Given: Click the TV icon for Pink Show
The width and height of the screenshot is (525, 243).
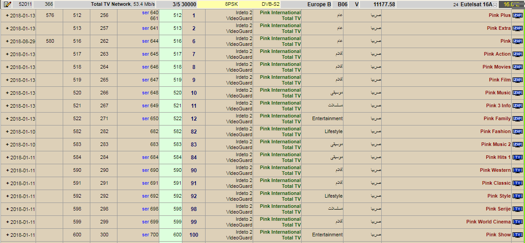Looking at the screenshot, I should point(517,235).
